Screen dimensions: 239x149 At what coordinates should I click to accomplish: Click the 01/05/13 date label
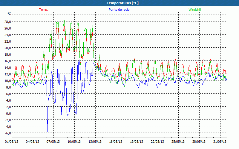click(12, 142)
